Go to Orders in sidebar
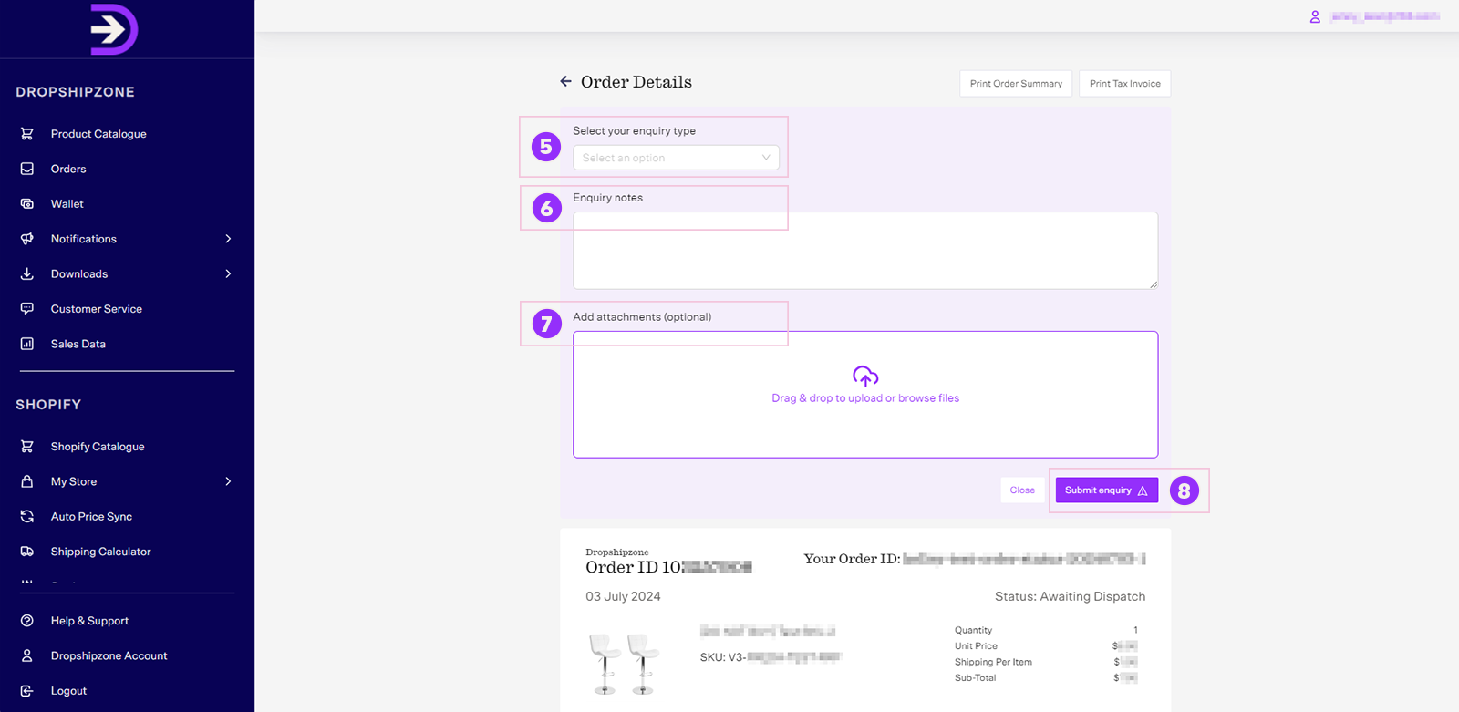This screenshot has width=1459, height=712. (x=68, y=169)
